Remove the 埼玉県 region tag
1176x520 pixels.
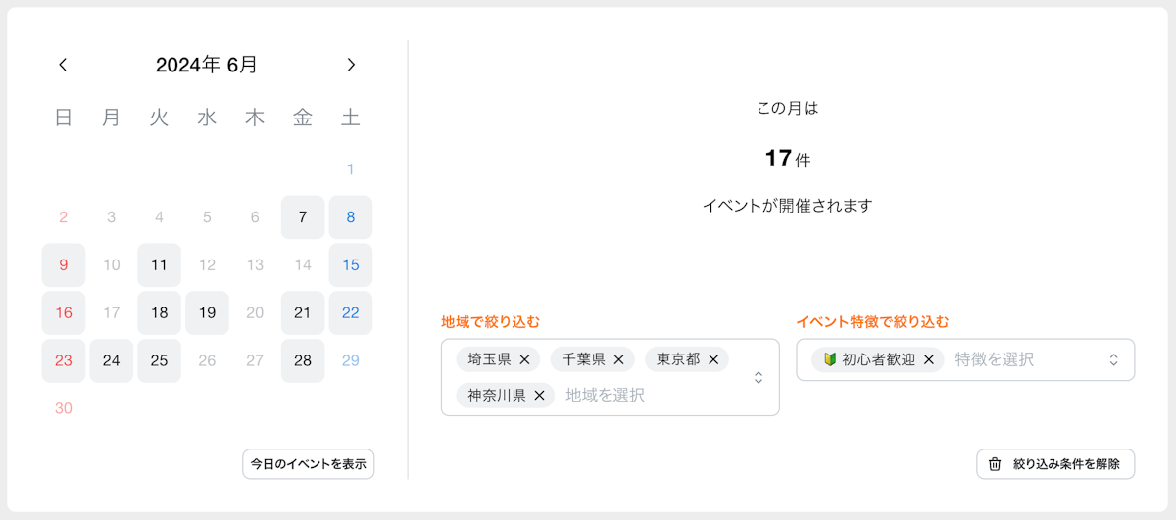click(524, 359)
